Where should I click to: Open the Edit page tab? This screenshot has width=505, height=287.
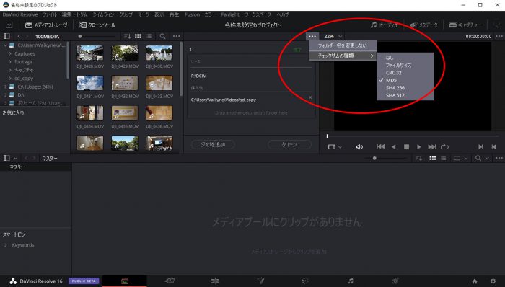(x=215, y=281)
